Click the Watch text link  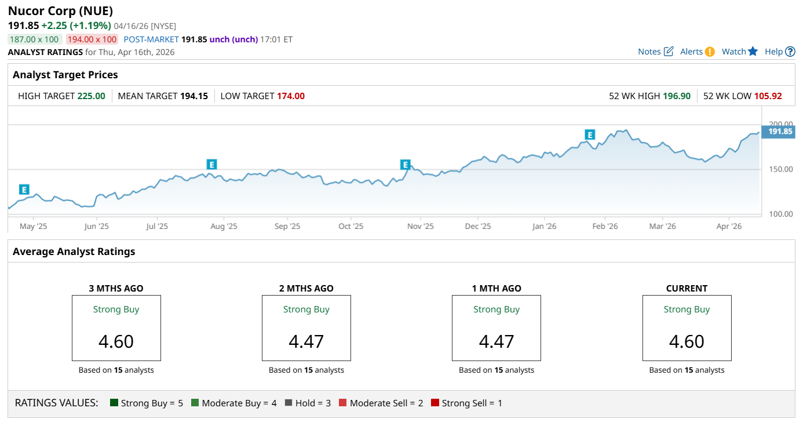pos(733,52)
